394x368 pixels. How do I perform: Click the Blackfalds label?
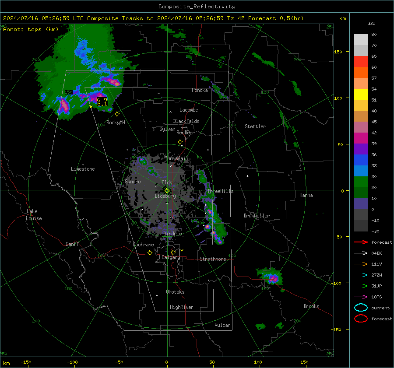186,121
